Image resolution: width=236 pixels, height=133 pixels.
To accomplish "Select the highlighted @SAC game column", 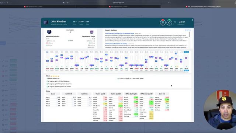I will (186, 61).
